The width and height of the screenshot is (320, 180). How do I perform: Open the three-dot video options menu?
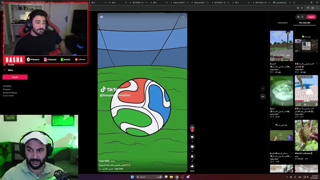pyautogui.click(x=183, y=17)
